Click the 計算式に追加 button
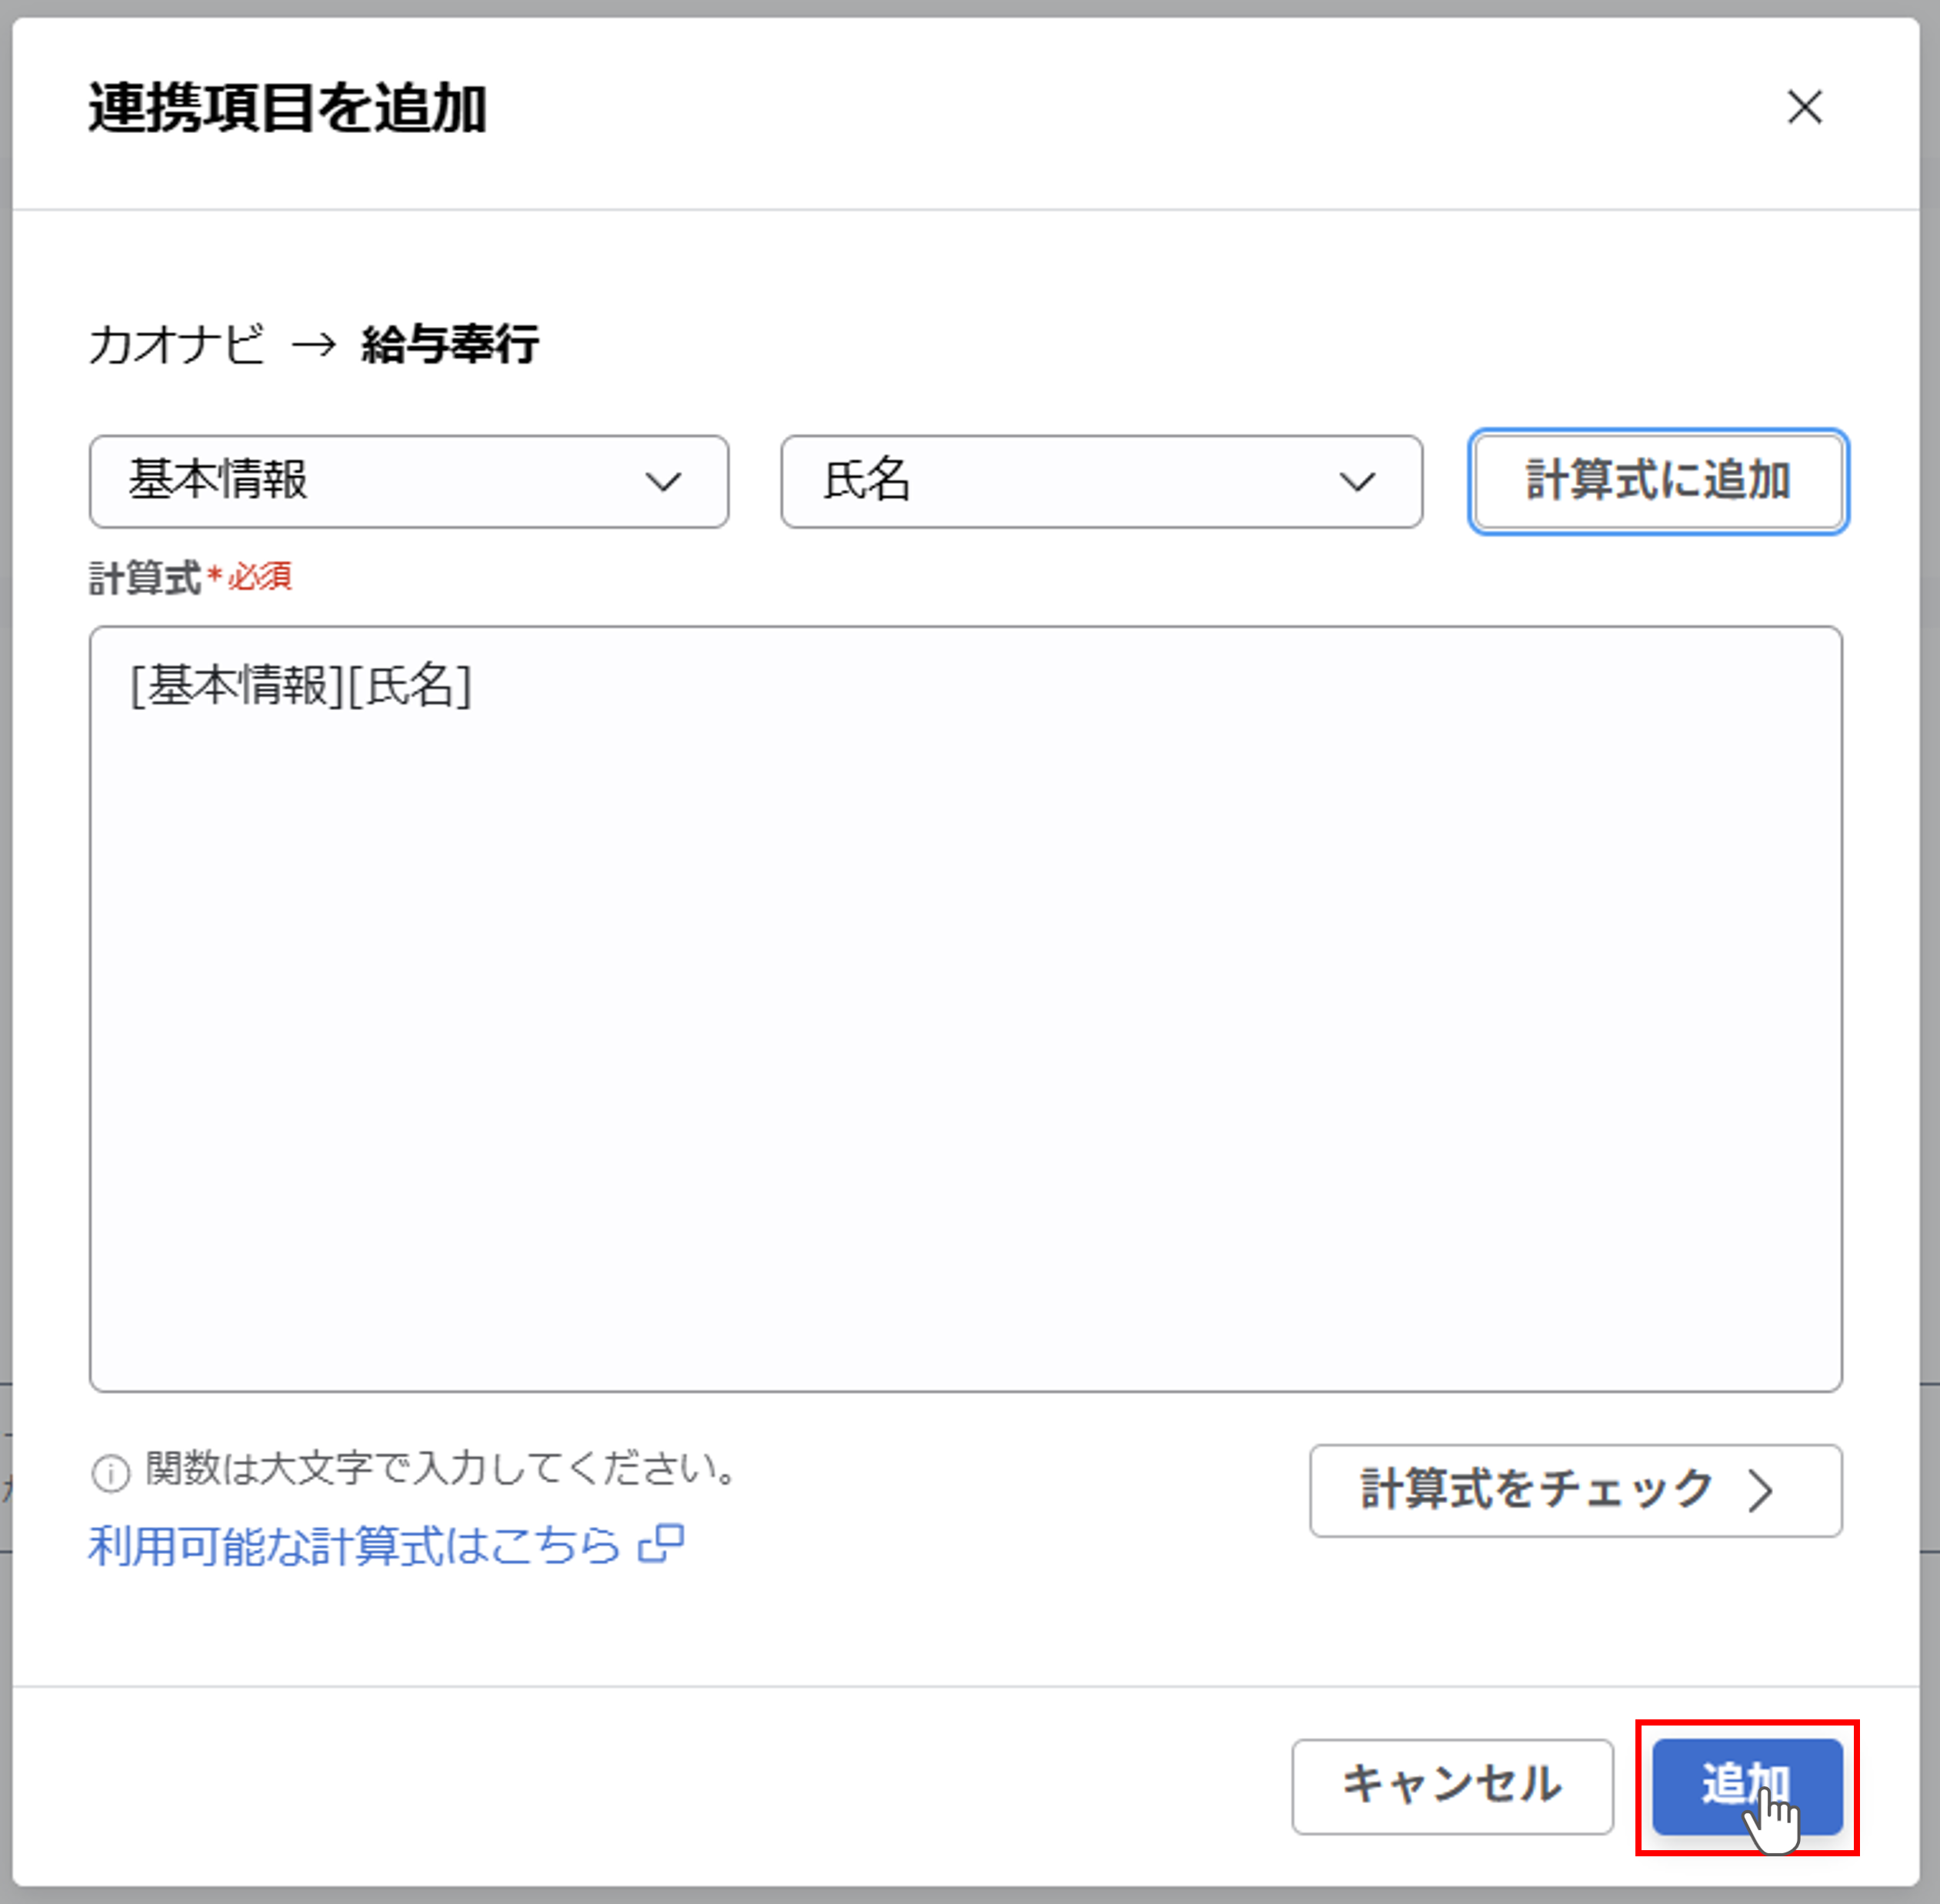Viewport: 1940px width, 1904px height. pos(1658,481)
